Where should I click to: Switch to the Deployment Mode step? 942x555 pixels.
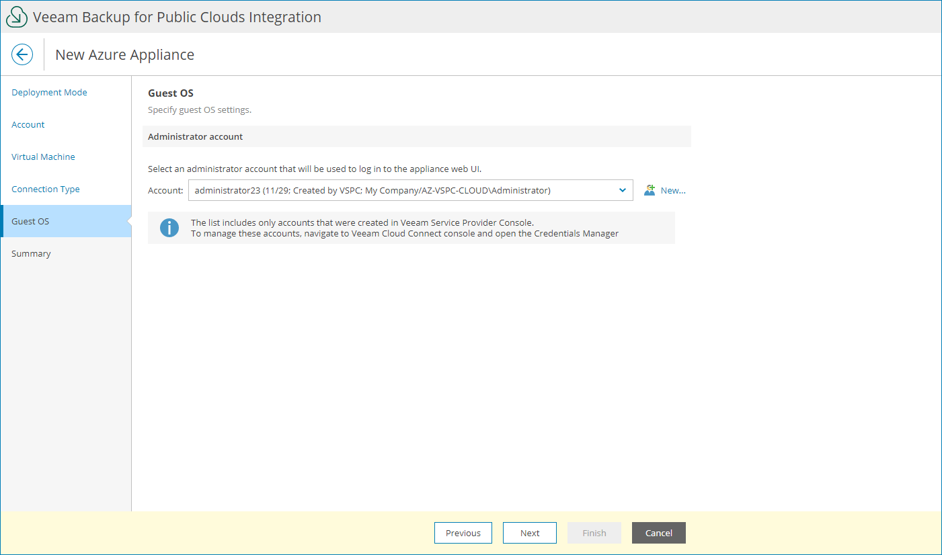point(49,92)
